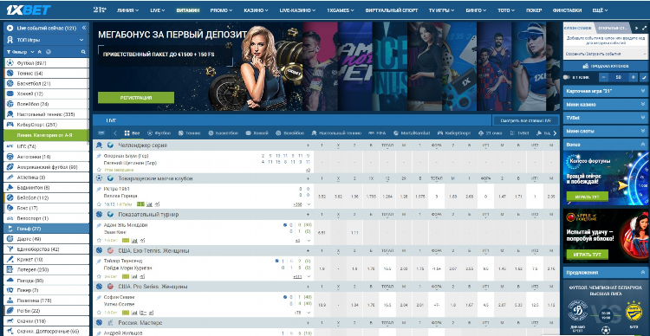Open the save/load events dropdown in bet slip

coord(605,54)
